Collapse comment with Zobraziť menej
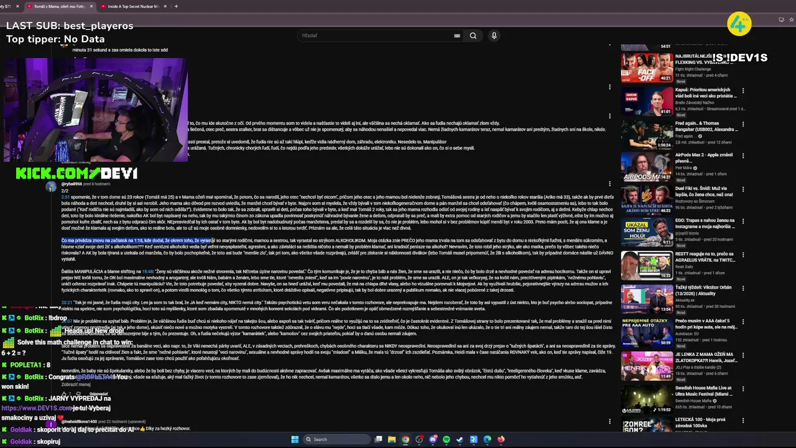The image size is (796, 448). (x=76, y=385)
